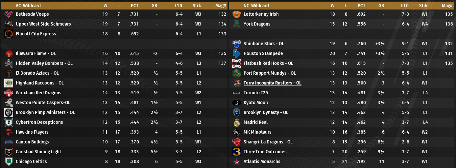Image resolution: width=456 pixels, height=168 pixels.
Task: Open the Kyoto Moon team page
Action: click(x=255, y=103)
